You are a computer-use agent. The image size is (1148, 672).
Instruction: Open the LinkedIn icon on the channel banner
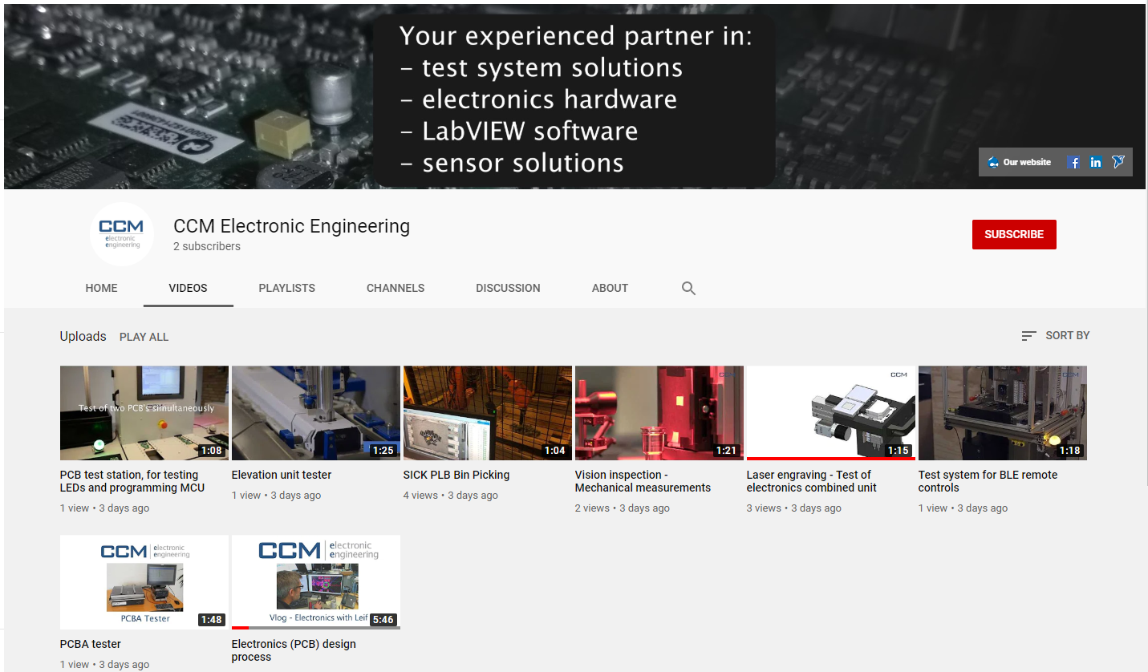click(1096, 162)
